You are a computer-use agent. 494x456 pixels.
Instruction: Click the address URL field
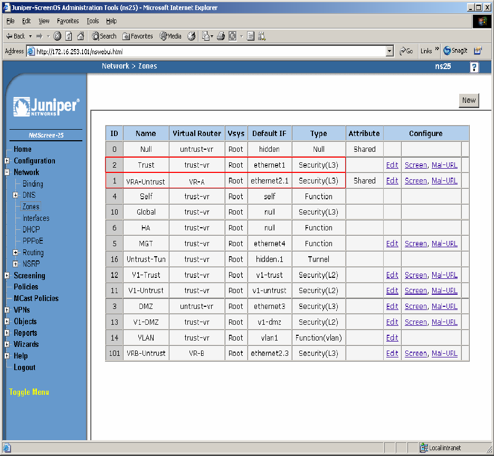coord(206,51)
